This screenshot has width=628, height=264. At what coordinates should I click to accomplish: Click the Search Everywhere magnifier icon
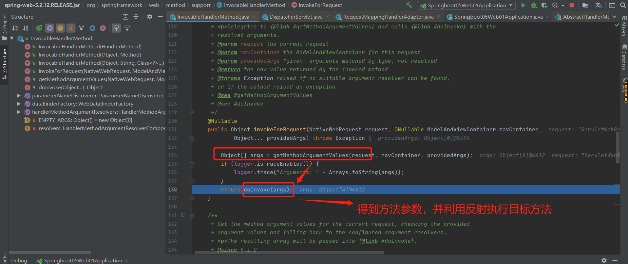[x=623, y=5]
